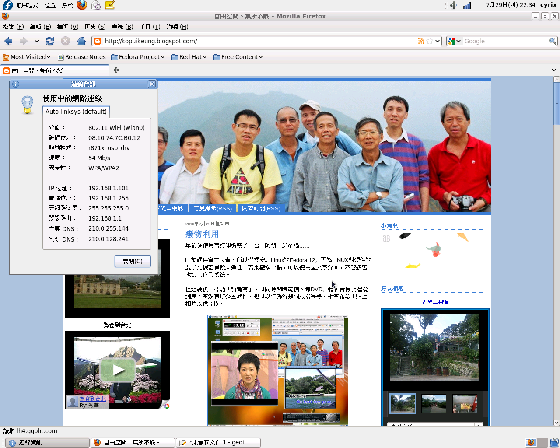Click the info icon in the dialog title bar
This screenshot has width=560, height=448.
[16, 84]
